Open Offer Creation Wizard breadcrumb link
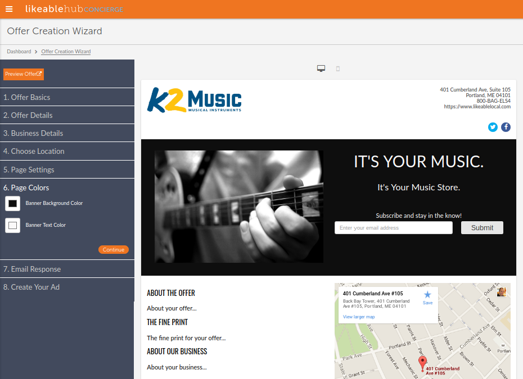Viewport: 523px width, 379px height. (66, 52)
